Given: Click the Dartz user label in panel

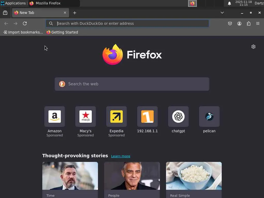Looking at the screenshot, I should (259, 3).
